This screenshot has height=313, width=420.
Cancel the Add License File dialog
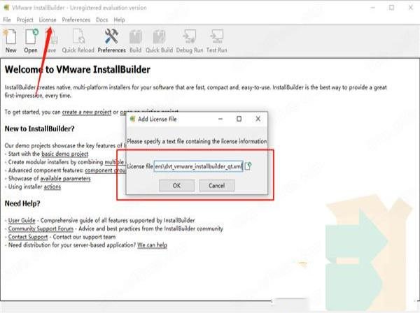(x=216, y=186)
